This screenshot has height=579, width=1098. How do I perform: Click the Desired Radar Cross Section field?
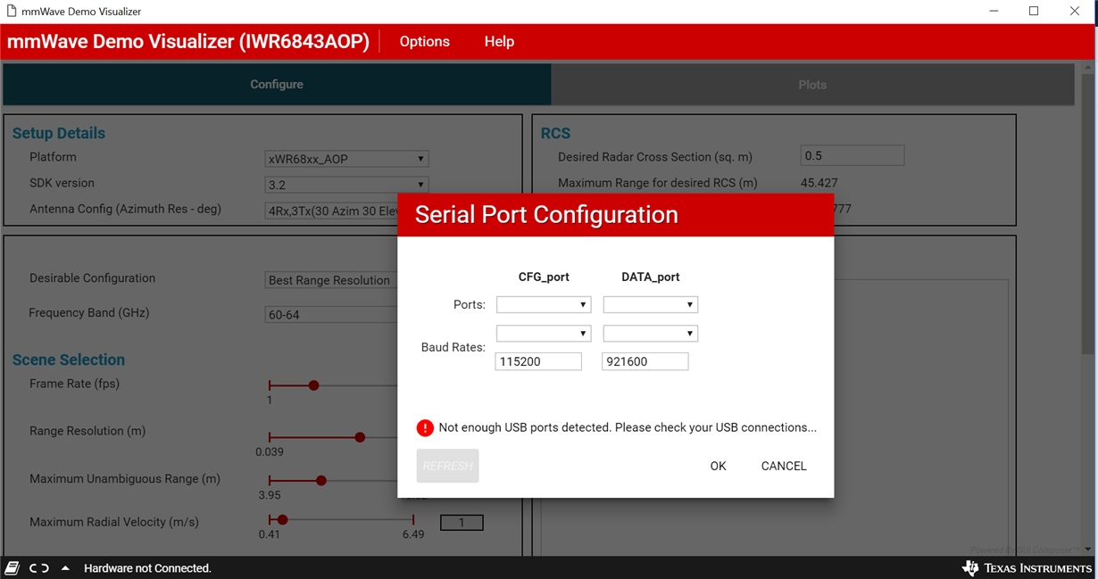click(853, 155)
